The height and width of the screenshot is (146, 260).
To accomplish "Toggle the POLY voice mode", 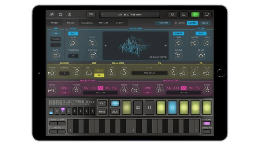I will pos(73,33).
